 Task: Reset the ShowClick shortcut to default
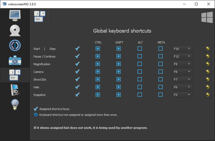(207, 79)
